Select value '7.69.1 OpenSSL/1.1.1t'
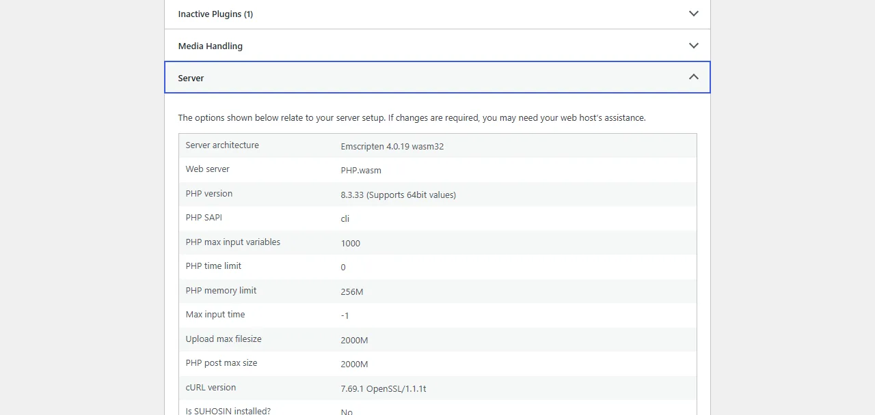Viewport: 875px width, 415px height. 383,388
